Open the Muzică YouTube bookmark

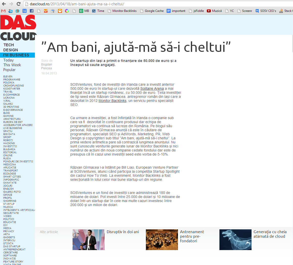click(214, 11)
